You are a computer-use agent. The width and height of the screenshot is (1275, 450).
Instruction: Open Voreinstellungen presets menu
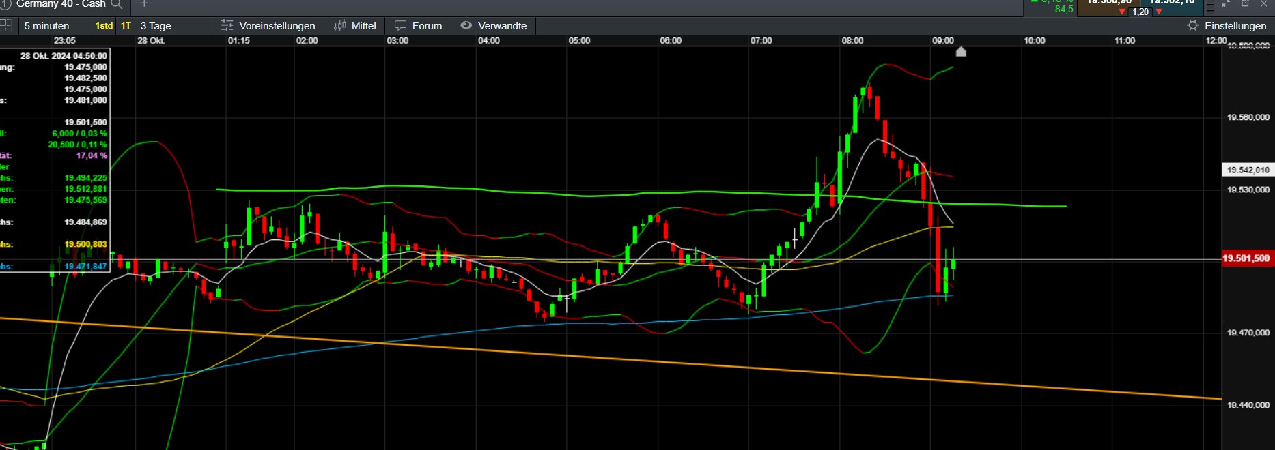268,26
